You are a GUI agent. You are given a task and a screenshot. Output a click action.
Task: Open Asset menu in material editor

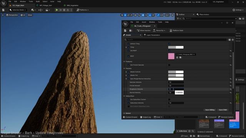click(144, 22)
